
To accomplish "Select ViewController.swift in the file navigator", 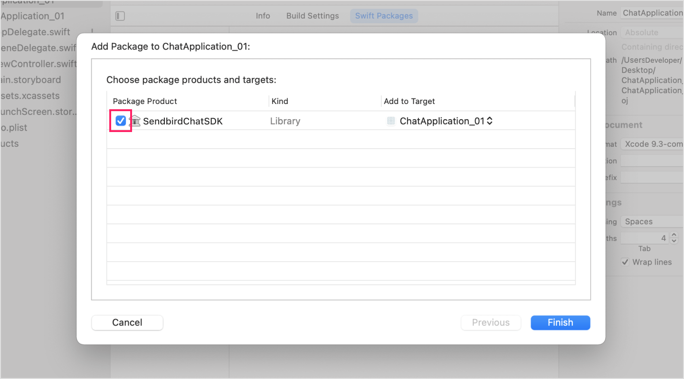I will click(x=38, y=64).
